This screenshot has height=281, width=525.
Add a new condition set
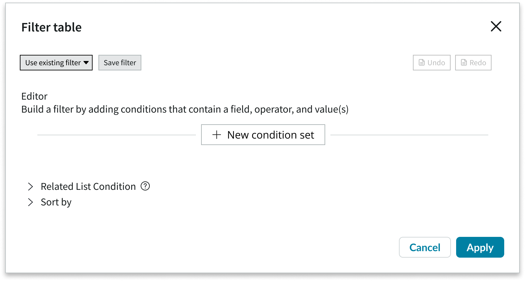click(263, 135)
